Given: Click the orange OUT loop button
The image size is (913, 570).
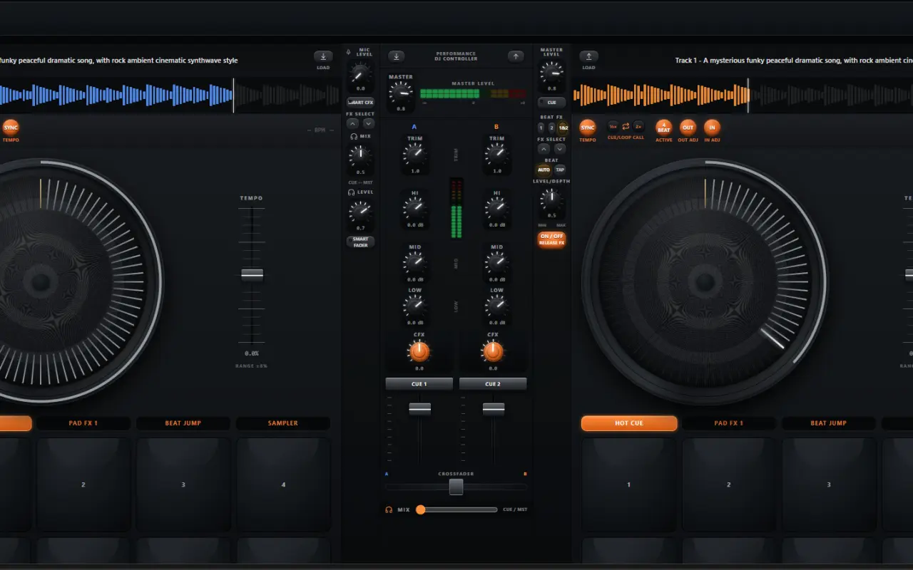Looking at the screenshot, I should coord(688,128).
